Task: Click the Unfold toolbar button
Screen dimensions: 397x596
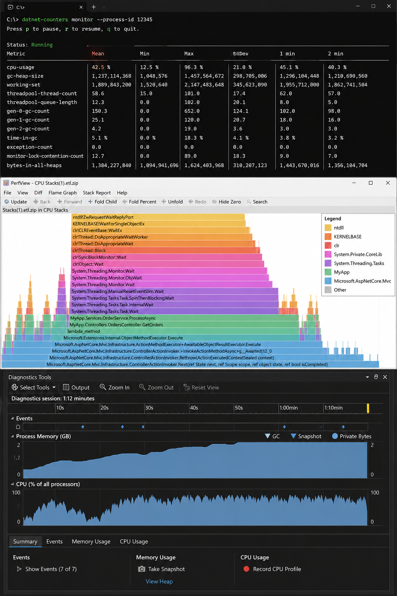Action: tap(172, 202)
